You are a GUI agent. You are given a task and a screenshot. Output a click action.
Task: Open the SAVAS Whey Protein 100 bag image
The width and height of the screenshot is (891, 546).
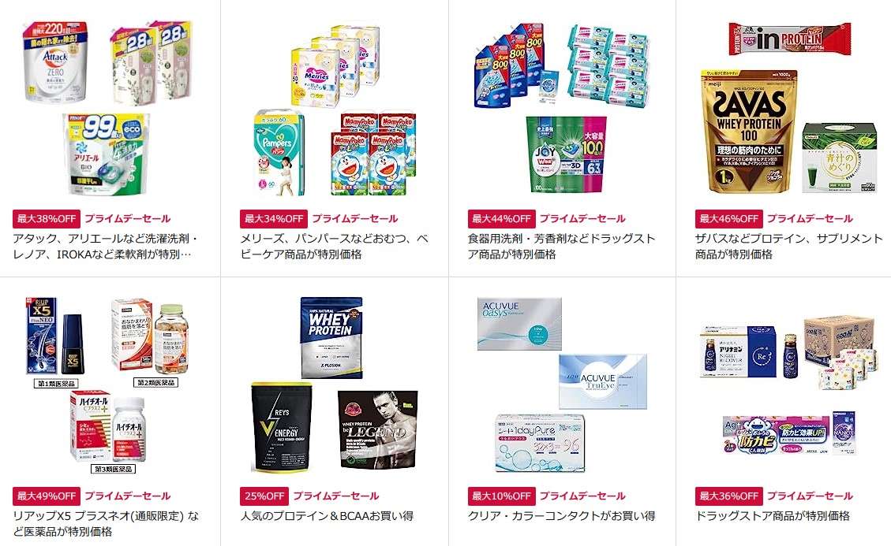tap(750, 132)
